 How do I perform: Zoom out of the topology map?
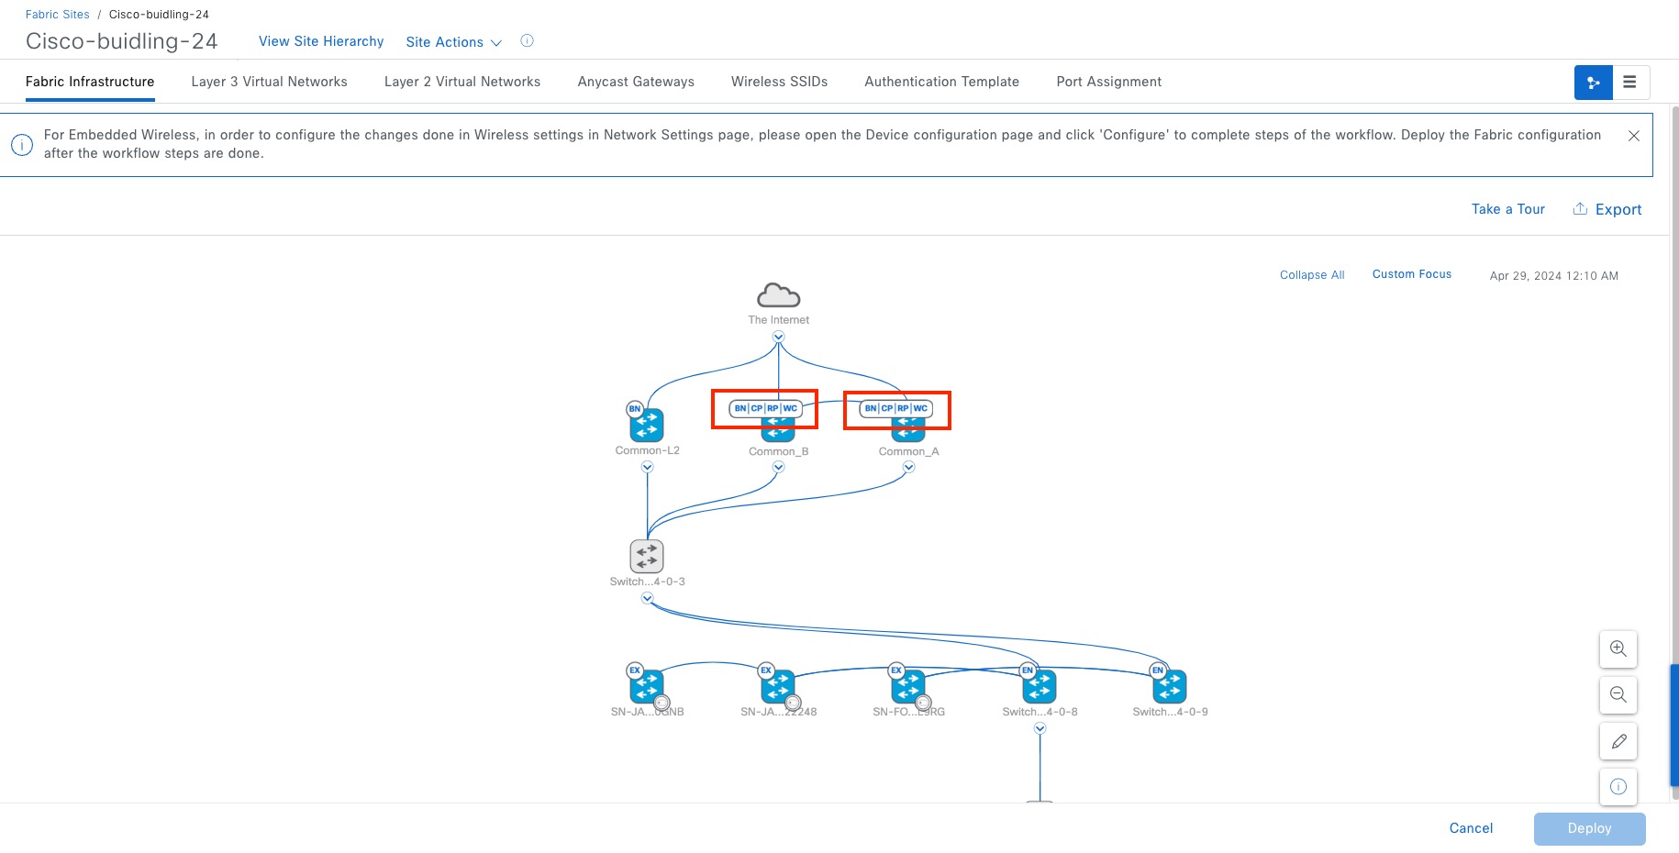(1618, 694)
